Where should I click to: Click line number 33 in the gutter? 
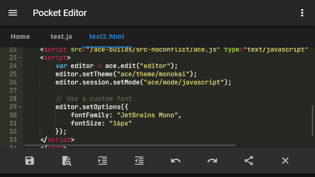pyautogui.click(x=13, y=140)
